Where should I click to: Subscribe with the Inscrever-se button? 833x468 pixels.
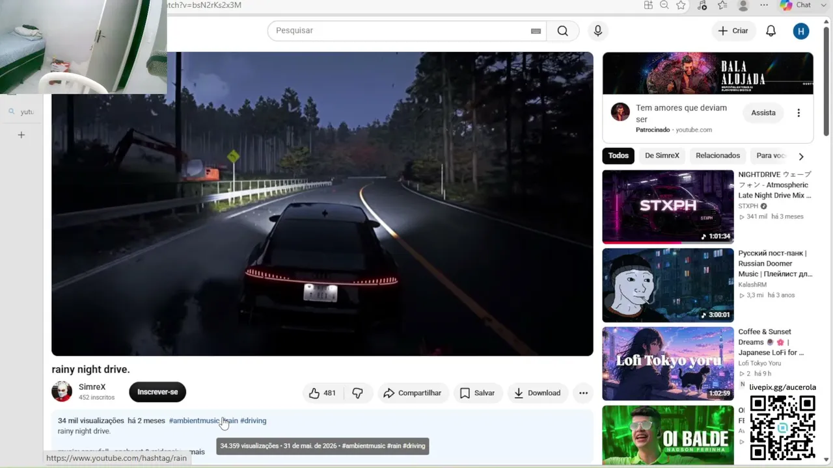coord(157,392)
